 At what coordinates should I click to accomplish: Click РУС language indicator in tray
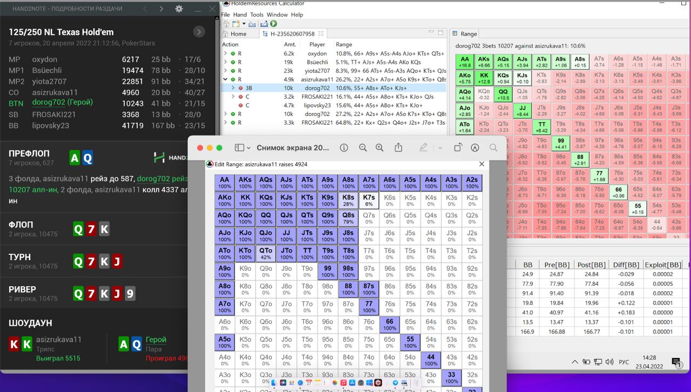624,362
